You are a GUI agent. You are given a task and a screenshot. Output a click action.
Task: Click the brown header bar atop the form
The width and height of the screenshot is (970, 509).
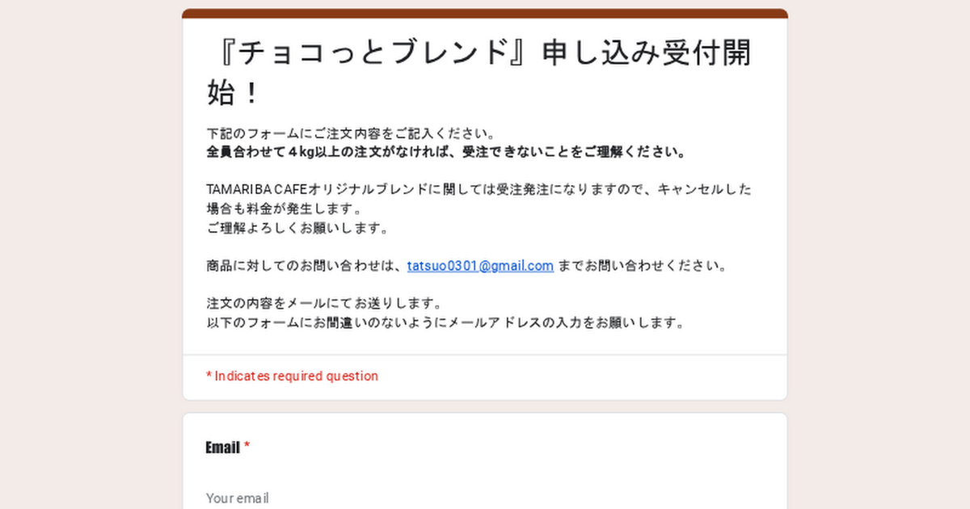[x=485, y=13]
